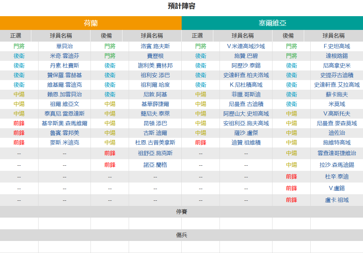
Task: Select substitute F.史坦高域
Action: tap(337, 46)
